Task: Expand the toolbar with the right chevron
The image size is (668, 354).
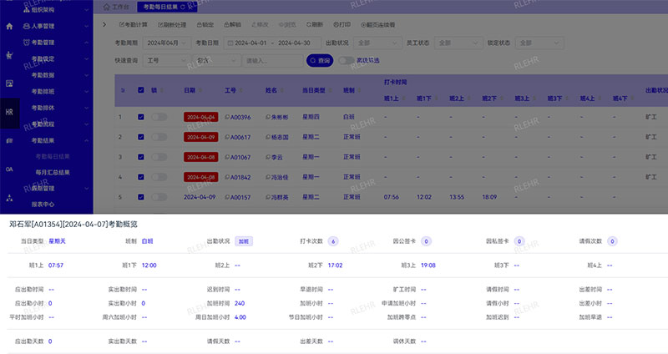Action: (x=104, y=25)
